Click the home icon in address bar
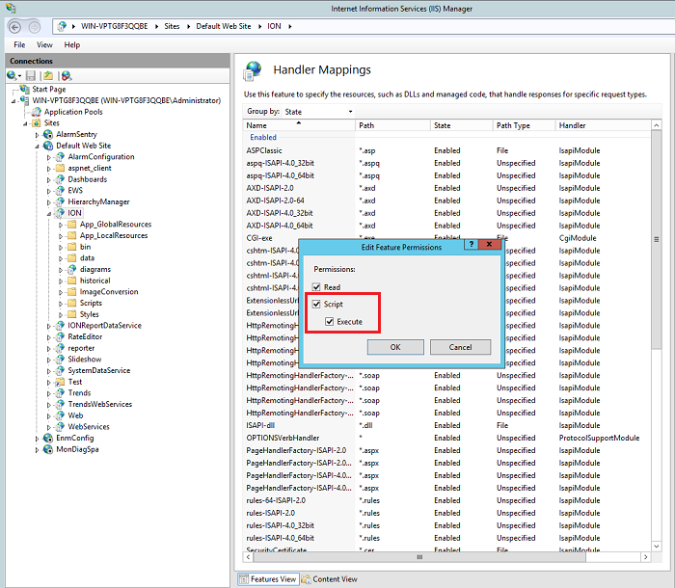675x588 pixels. click(62, 26)
